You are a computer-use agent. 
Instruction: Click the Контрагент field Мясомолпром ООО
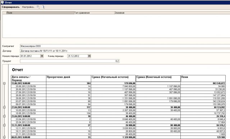tap(125, 46)
